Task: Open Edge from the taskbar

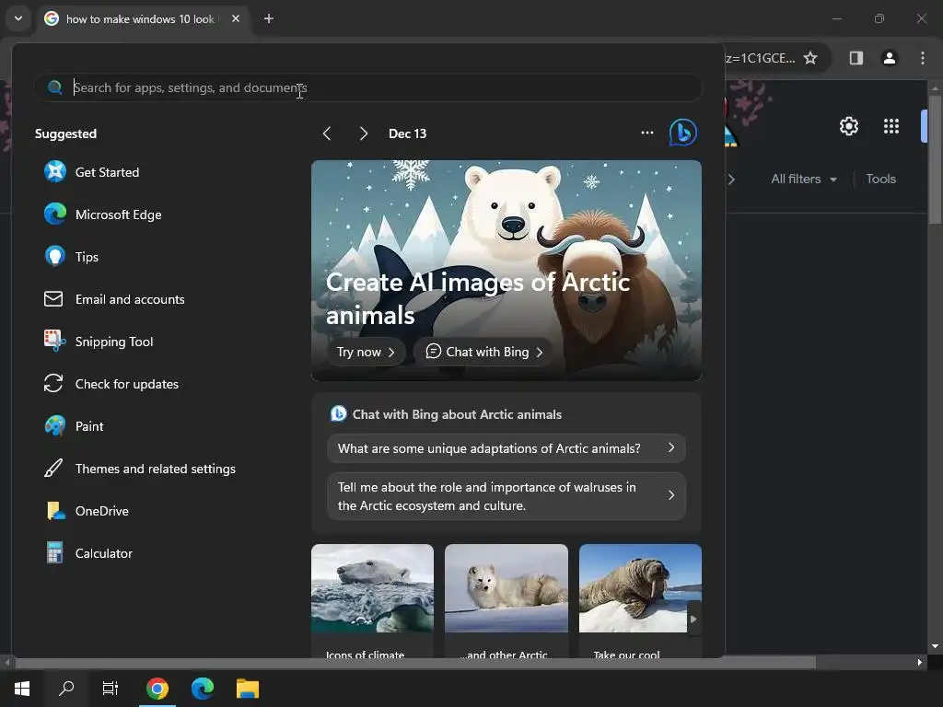Action: point(203,689)
